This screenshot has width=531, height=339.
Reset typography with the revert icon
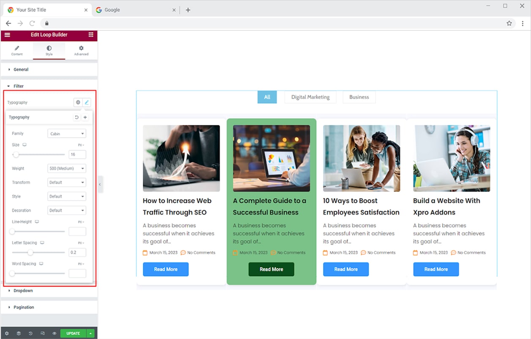[76, 117]
